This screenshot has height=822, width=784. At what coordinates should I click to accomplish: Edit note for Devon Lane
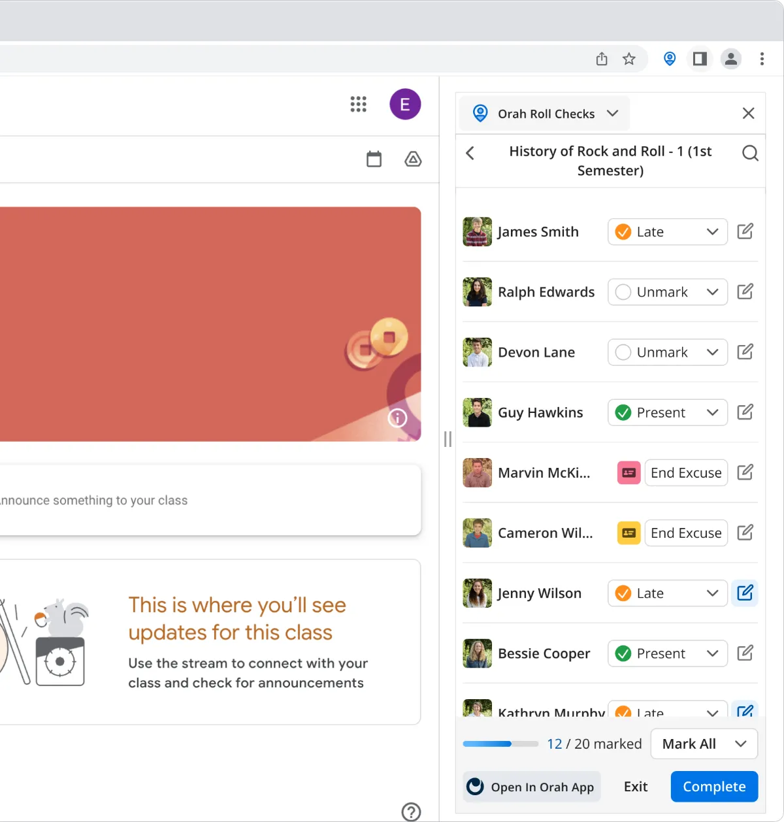point(745,352)
